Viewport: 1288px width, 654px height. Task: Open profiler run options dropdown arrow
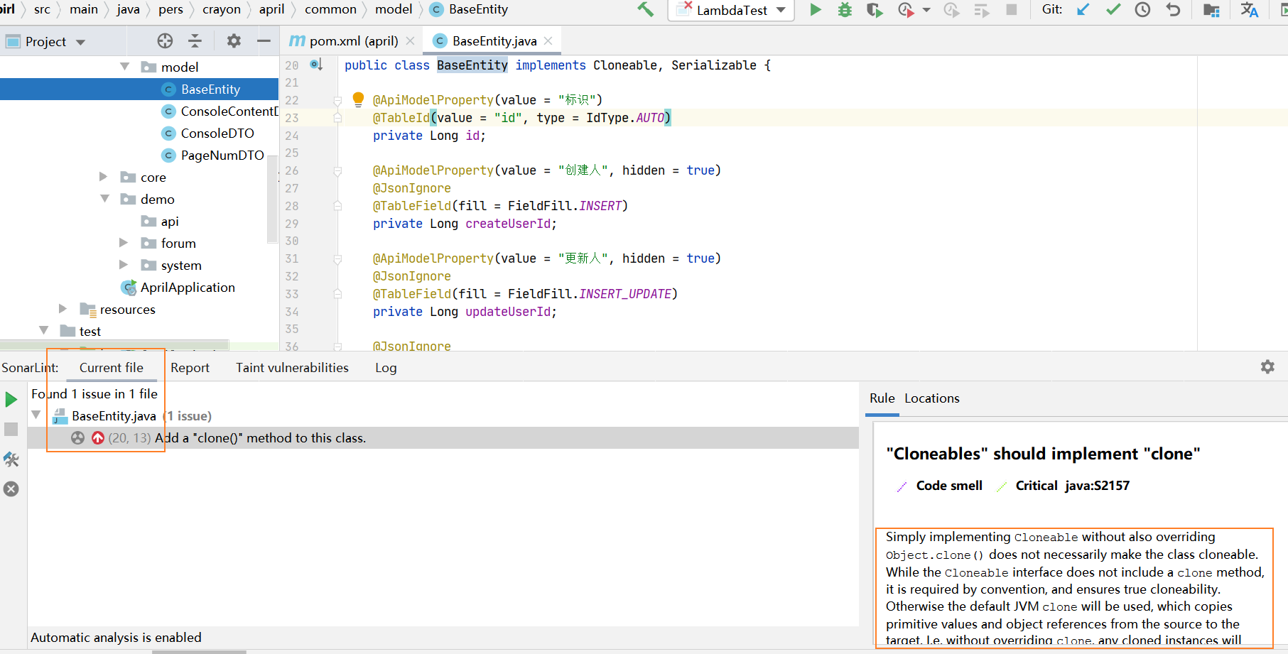(926, 10)
